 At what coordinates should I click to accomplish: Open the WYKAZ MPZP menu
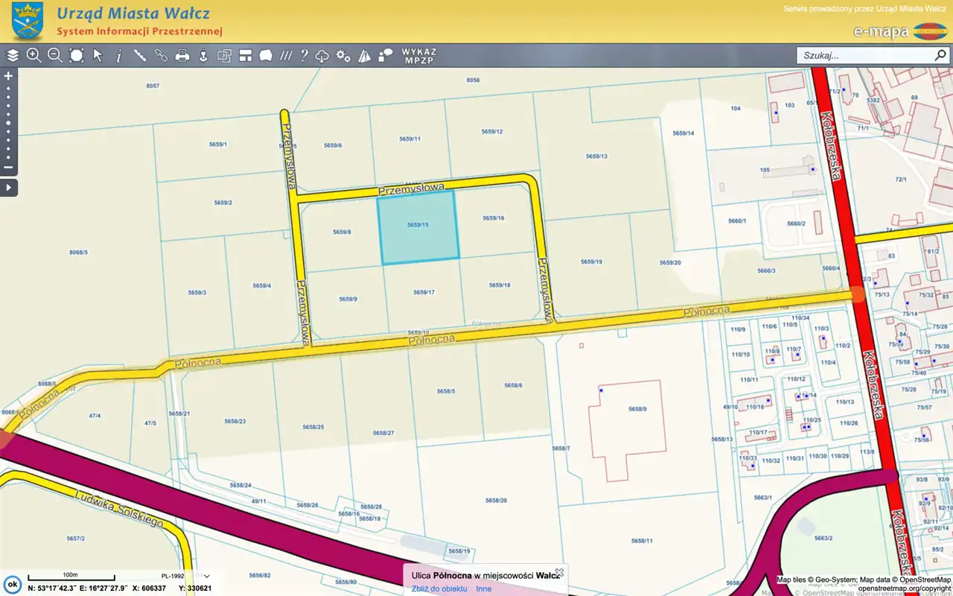pos(419,56)
